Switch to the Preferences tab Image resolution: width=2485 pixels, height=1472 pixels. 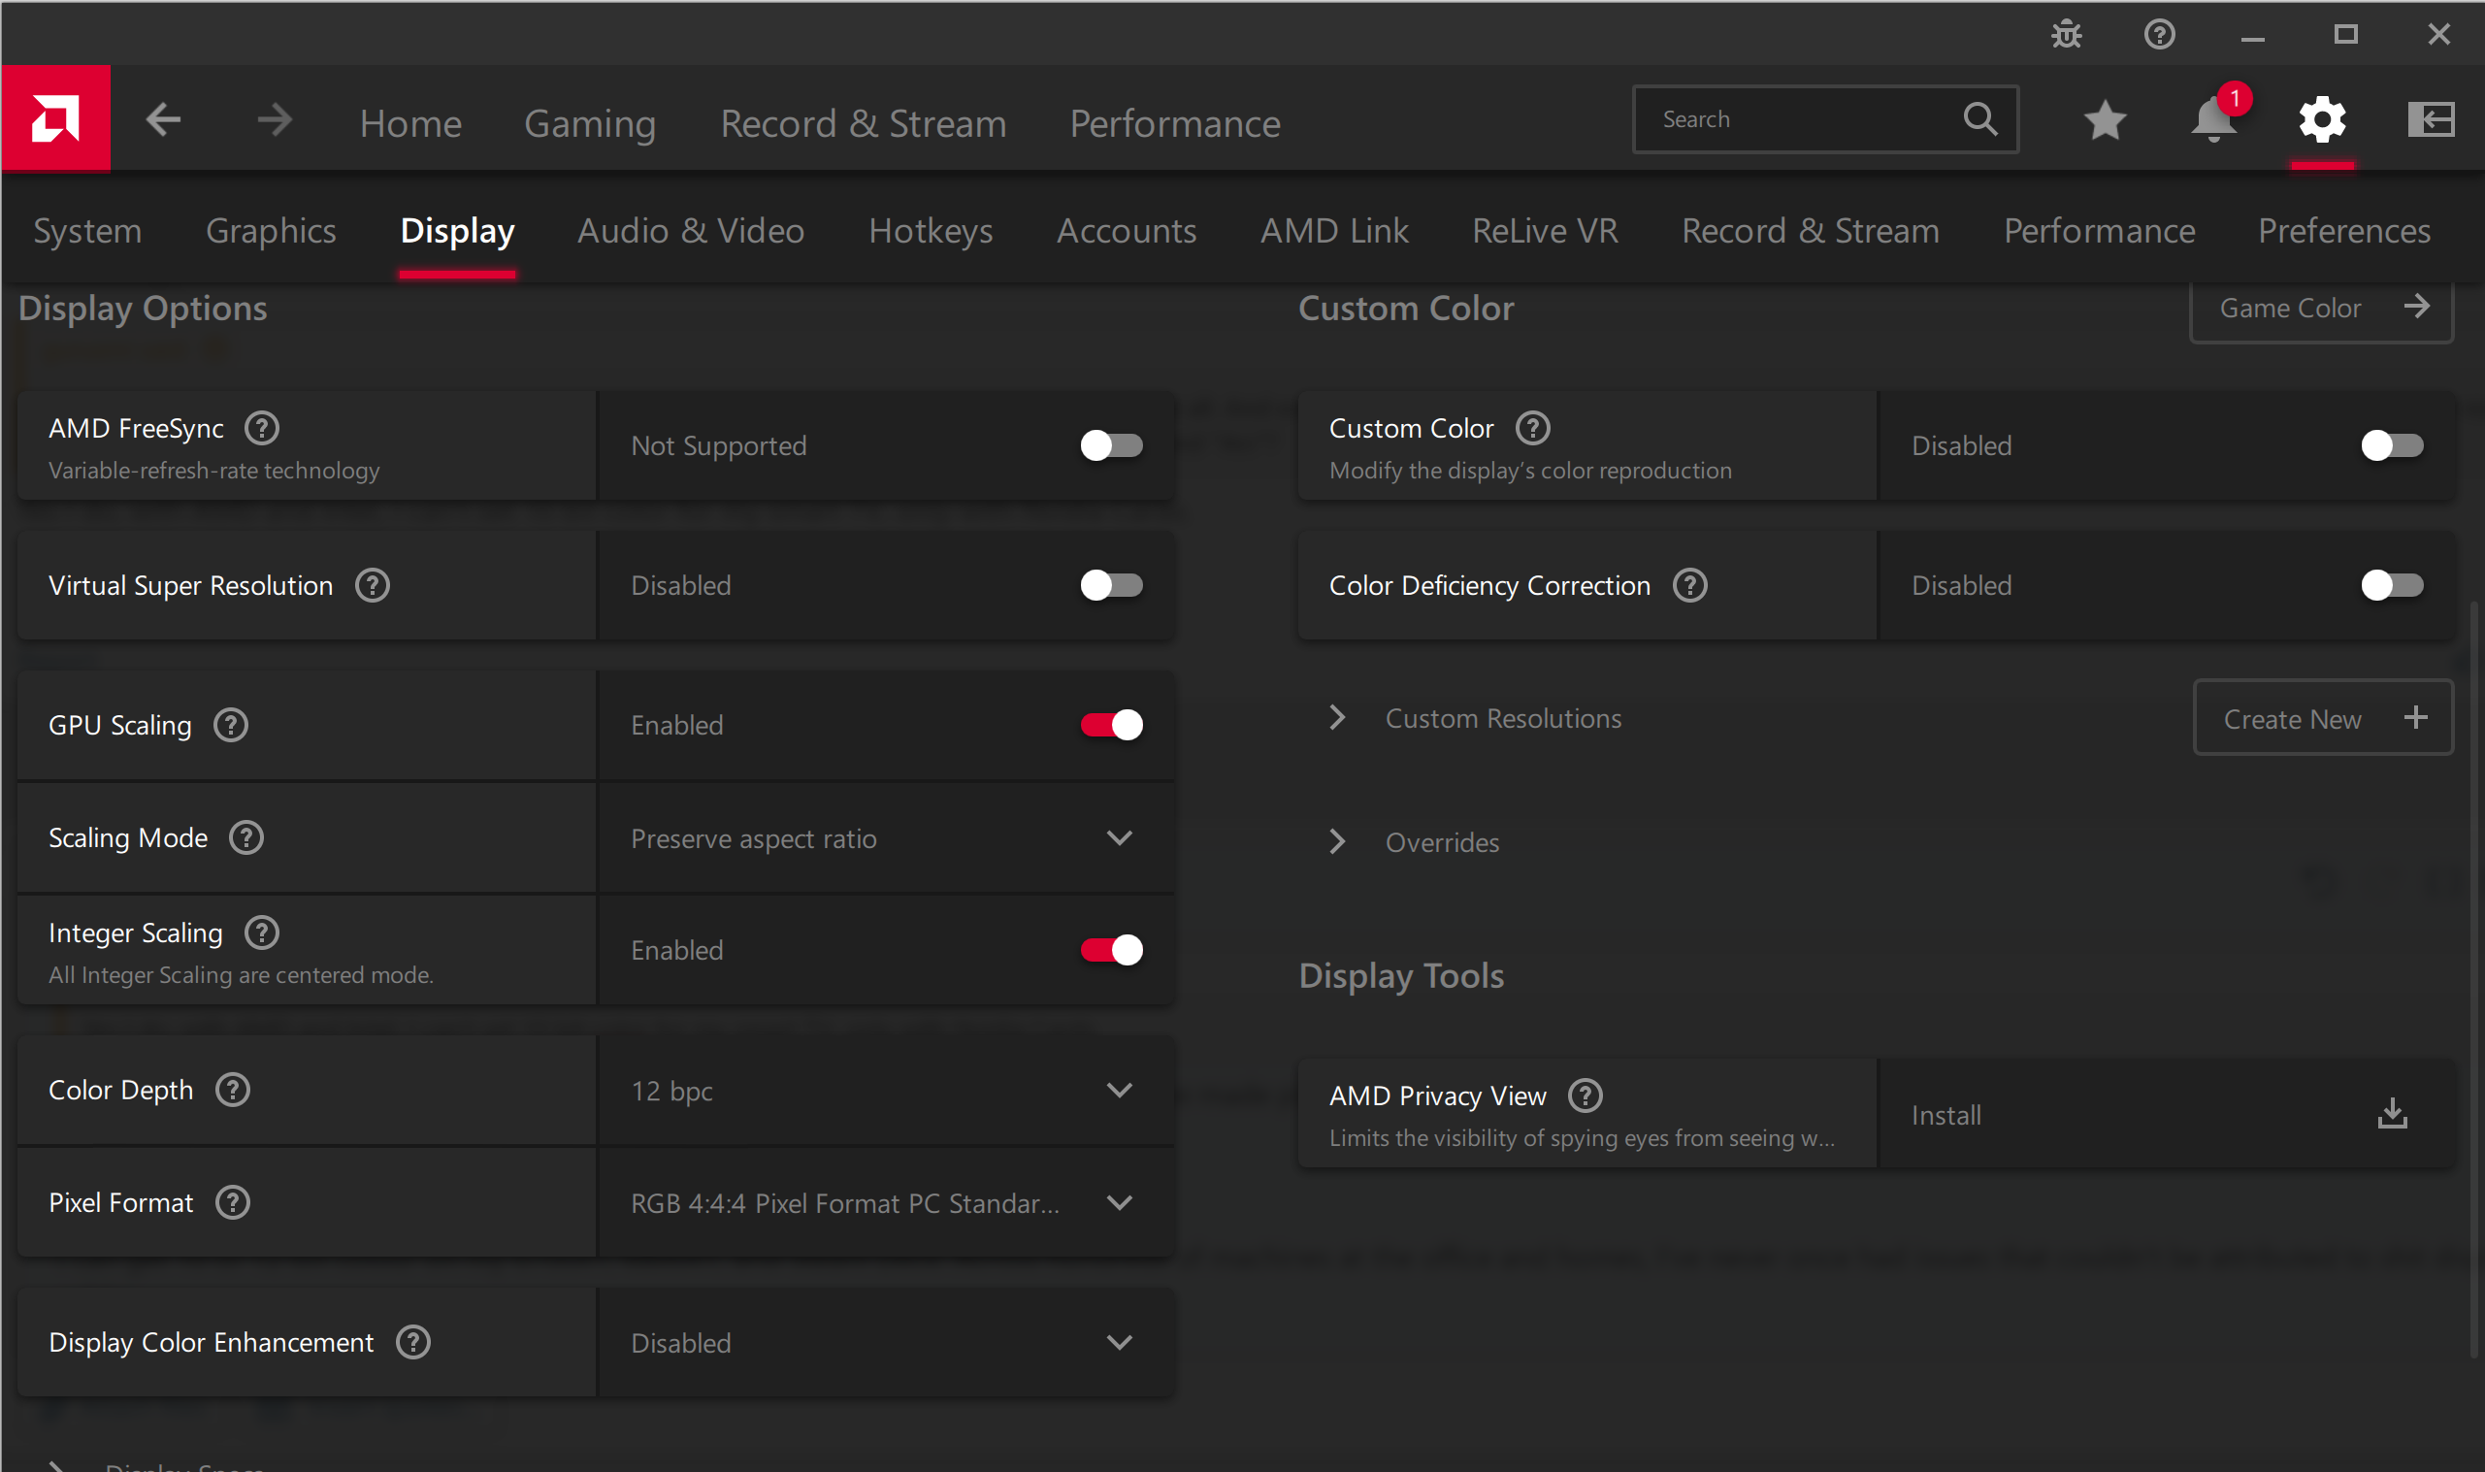pos(2344,231)
